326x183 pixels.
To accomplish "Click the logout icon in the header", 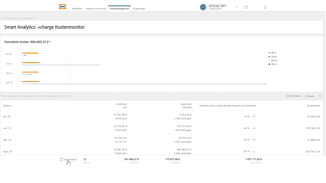I will [x=265, y=7].
